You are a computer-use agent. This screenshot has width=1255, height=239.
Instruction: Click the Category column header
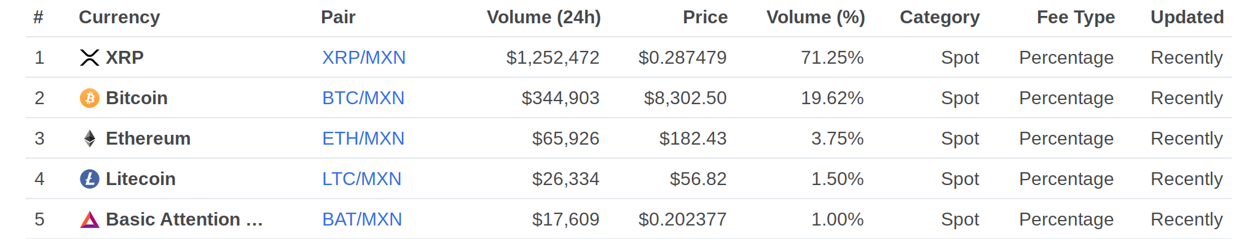coord(940,17)
